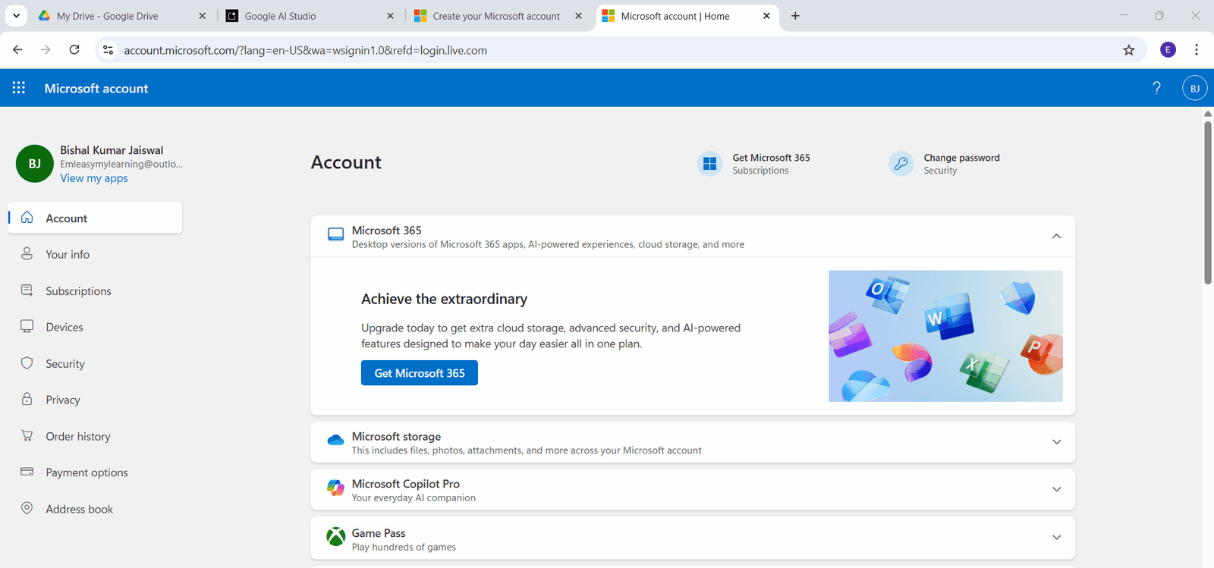1214x568 pixels.
Task: Click the Get Microsoft 365 button
Action: [x=419, y=373]
